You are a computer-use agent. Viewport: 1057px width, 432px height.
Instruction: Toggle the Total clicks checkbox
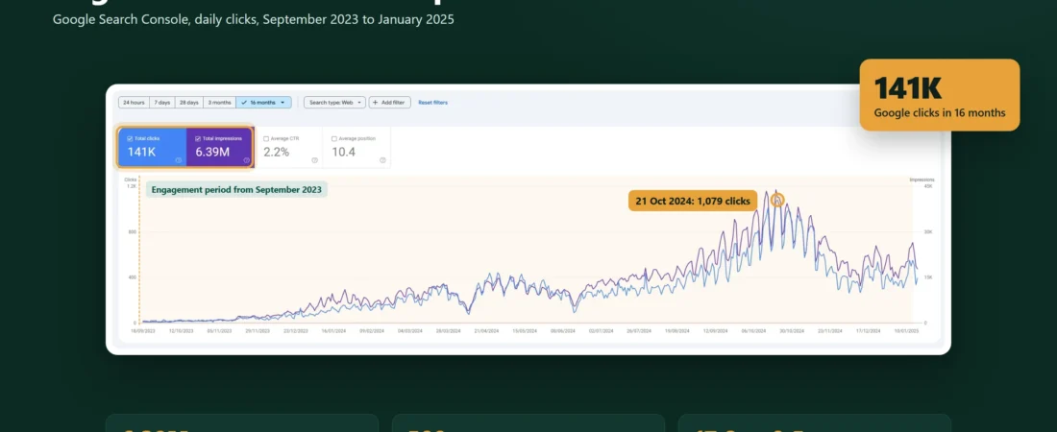click(x=130, y=138)
